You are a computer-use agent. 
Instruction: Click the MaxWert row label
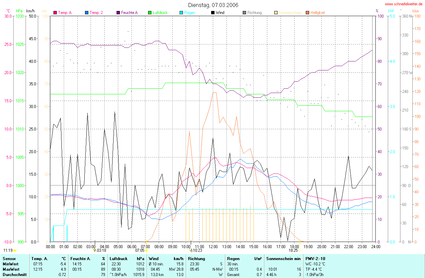pyautogui.click(x=11, y=269)
